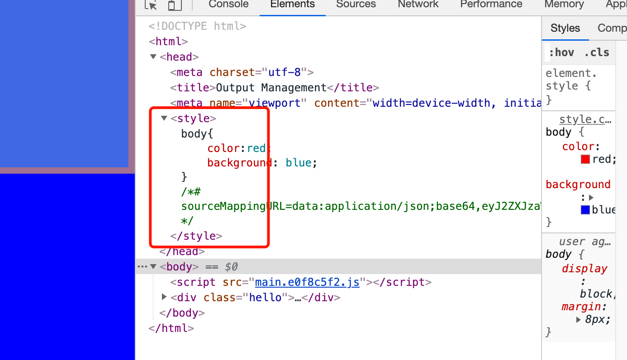
Task: Collapse the body element node
Action: click(x=153, y=267)
